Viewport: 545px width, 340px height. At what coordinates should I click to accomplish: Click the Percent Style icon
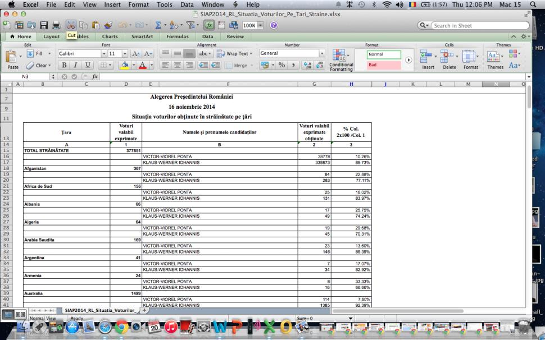(280, 65)
